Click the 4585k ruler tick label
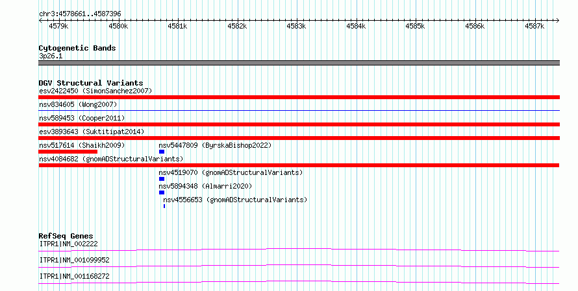Screen dimensions: 578x291 point(415,27)
